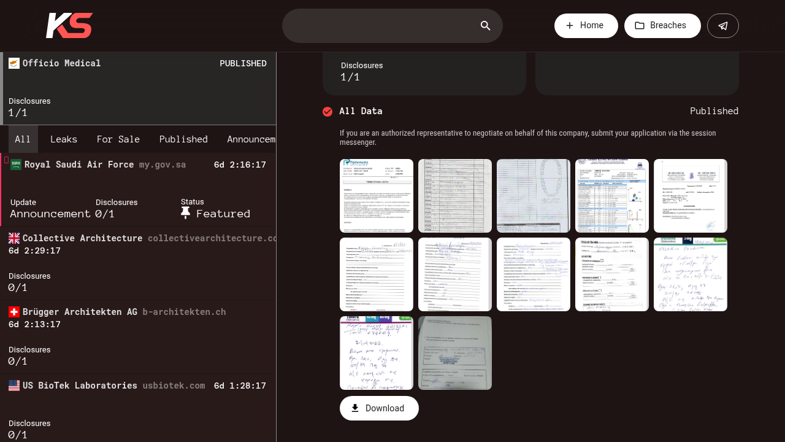This screenshot has width=785, height=442.
Task: Click the PUBLISHED status label
Action: point(243,63)
